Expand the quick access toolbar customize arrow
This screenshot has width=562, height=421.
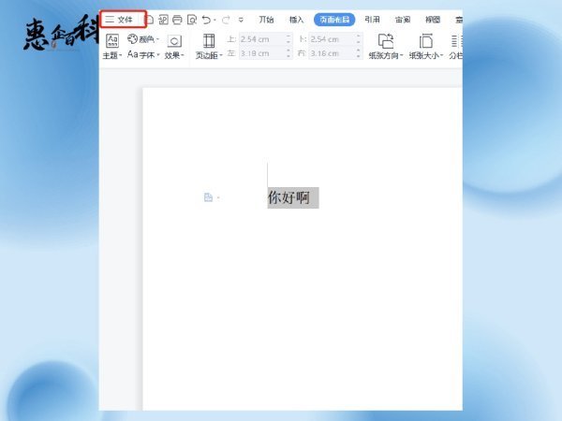241,19
